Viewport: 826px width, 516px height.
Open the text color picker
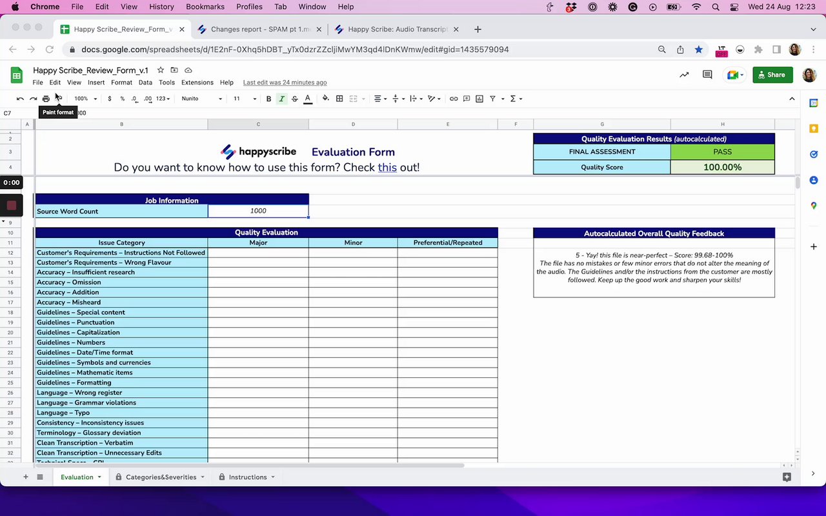(x=308, y=99)
